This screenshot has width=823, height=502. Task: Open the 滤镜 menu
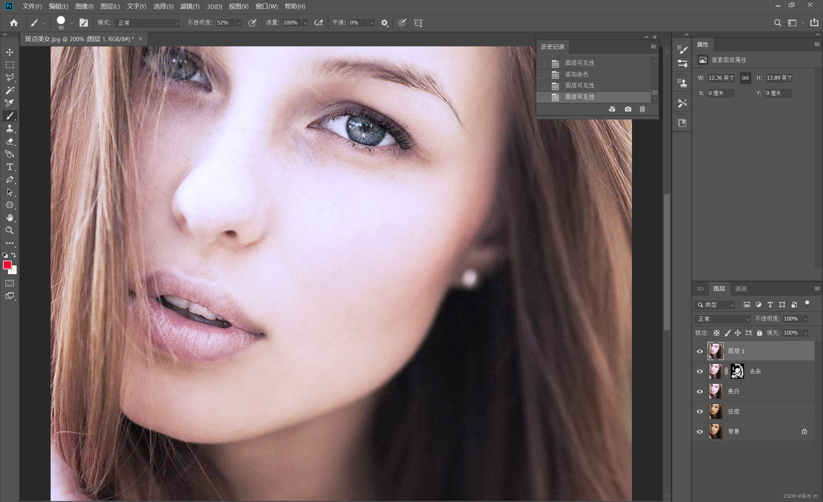click(189, 6)
